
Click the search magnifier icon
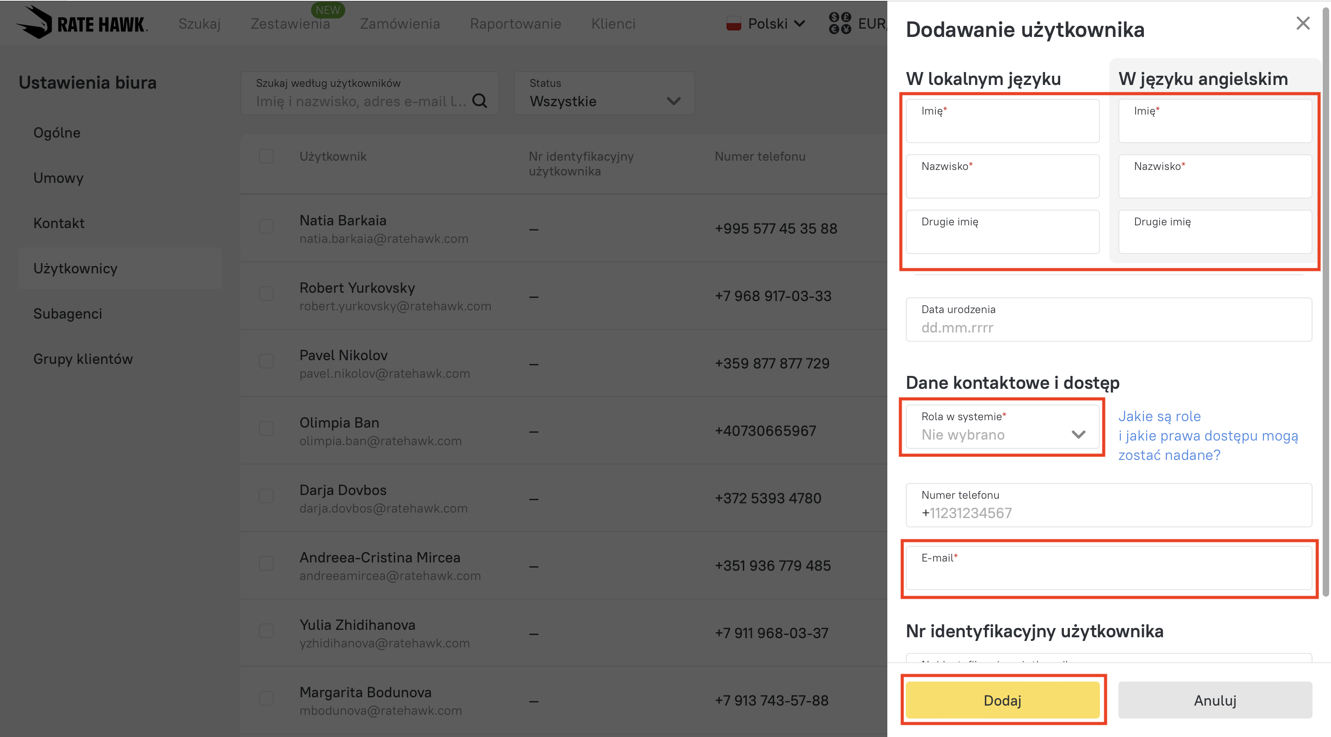coord(480,101)
